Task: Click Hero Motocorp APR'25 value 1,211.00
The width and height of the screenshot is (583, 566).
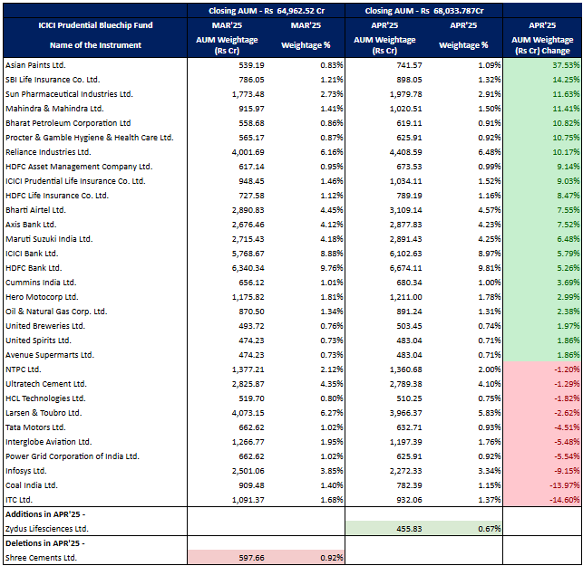Action: coord(405,297)
